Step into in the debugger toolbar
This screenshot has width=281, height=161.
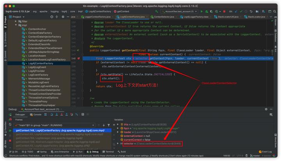pos(57,114)
